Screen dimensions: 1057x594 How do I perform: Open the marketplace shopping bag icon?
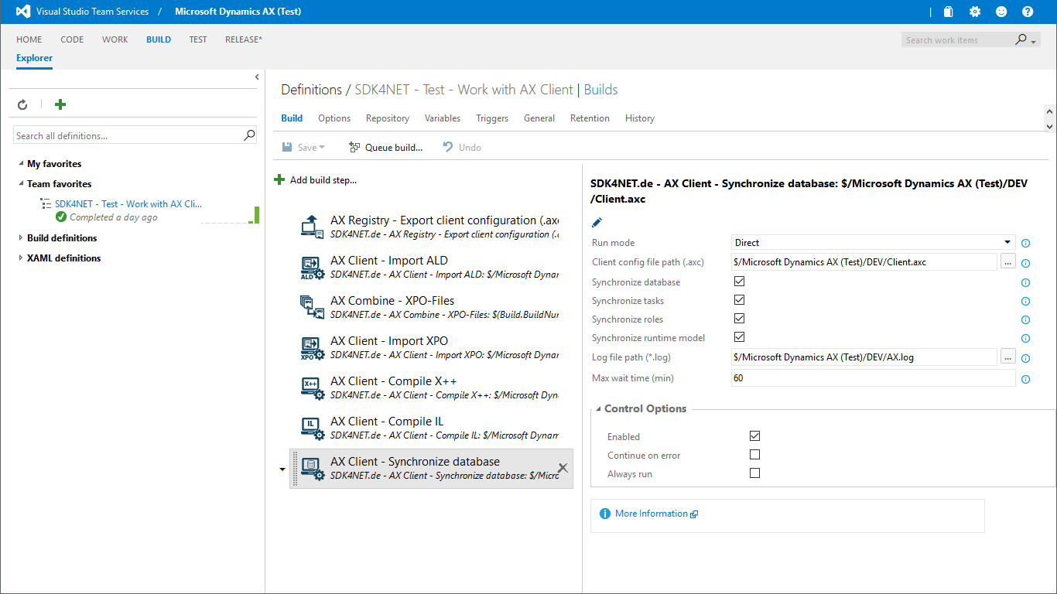(x=948, y=12)
